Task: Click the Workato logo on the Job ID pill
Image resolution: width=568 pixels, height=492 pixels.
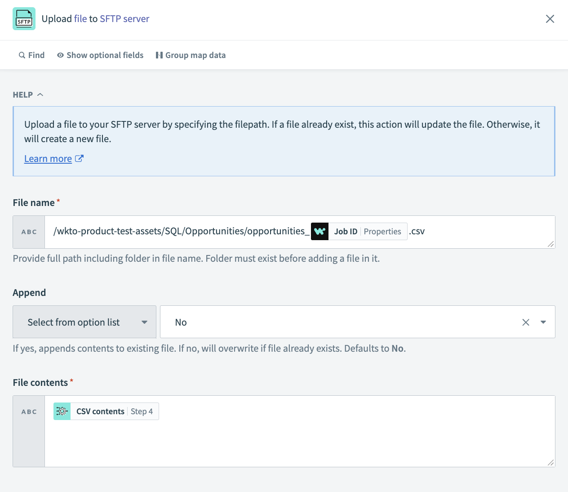Action: pyautogui.click(x=319, y=231)
